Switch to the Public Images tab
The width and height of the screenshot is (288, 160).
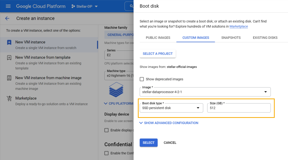[158, 38]
